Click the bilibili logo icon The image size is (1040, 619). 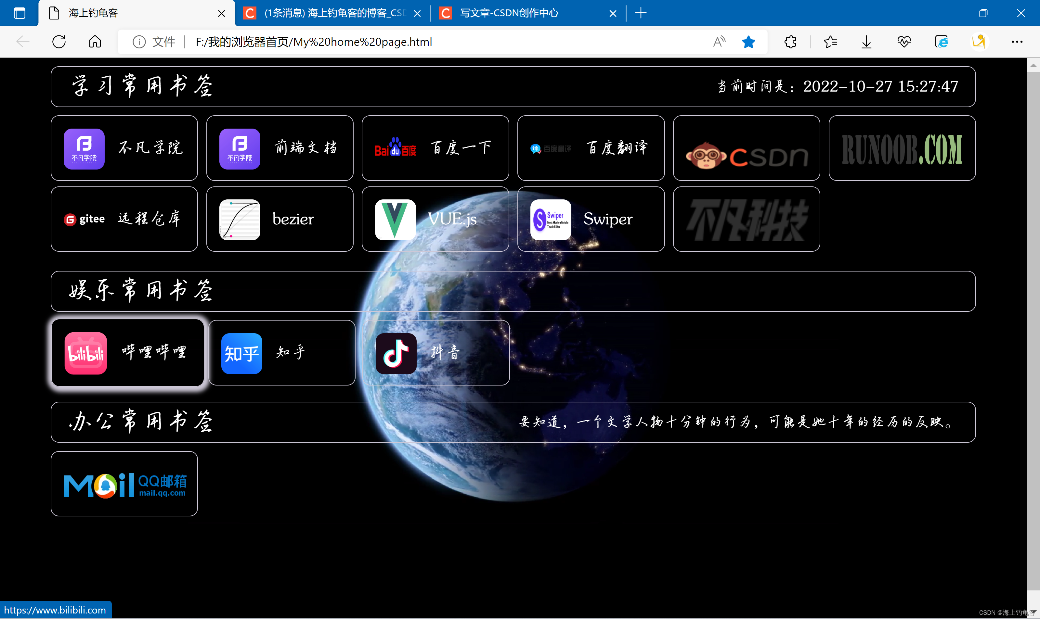[x=85, y=353]
